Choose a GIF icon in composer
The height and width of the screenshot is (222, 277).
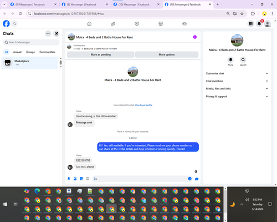(88, 179)
